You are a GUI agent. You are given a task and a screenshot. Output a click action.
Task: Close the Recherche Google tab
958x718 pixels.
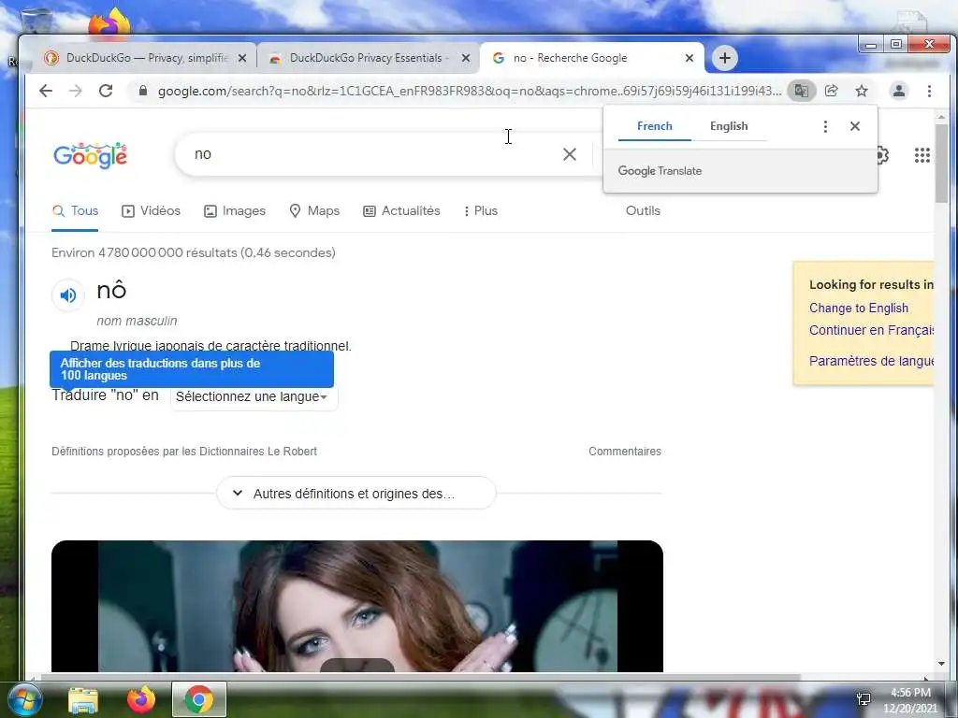[689, 58]
